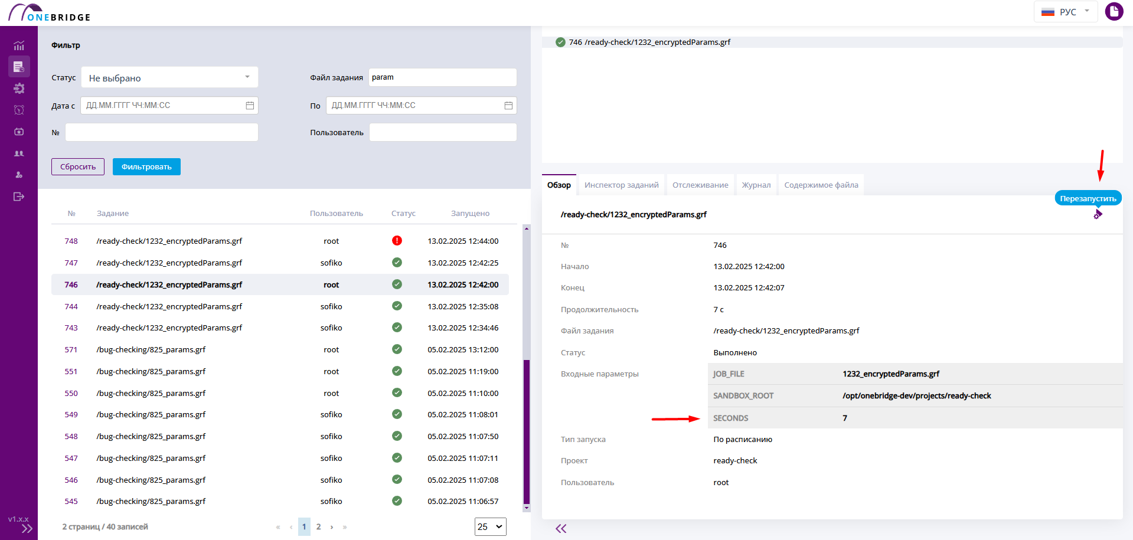The image size is (1133, 540).
Task: Click green status icon of job 571
Action: [x=397, y=349]
